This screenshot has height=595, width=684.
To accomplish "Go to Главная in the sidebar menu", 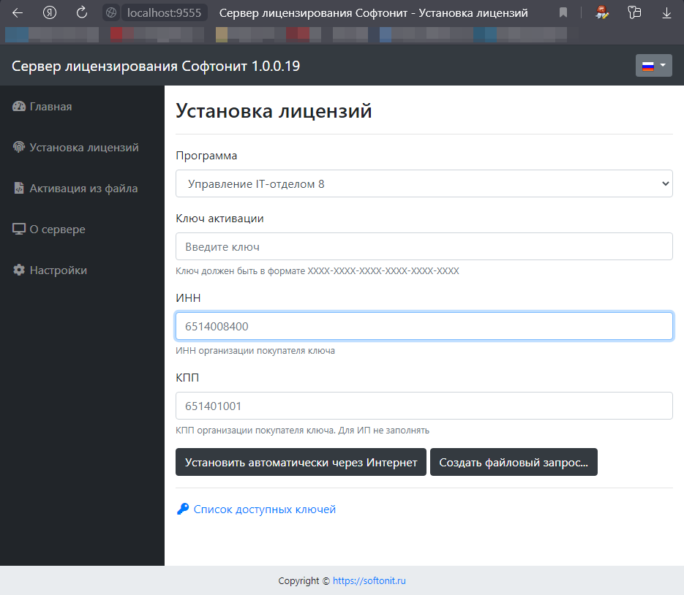I will pos(50,106).
